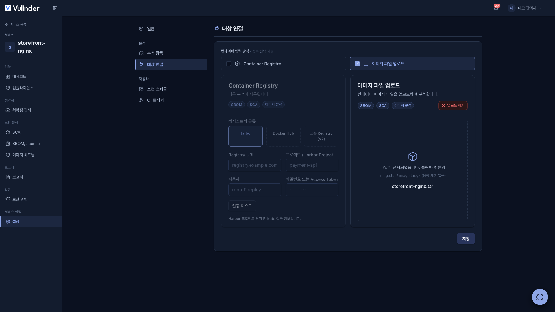
Task: Select 대상 연결 settings tab
Action: click(x=171, y=64)
